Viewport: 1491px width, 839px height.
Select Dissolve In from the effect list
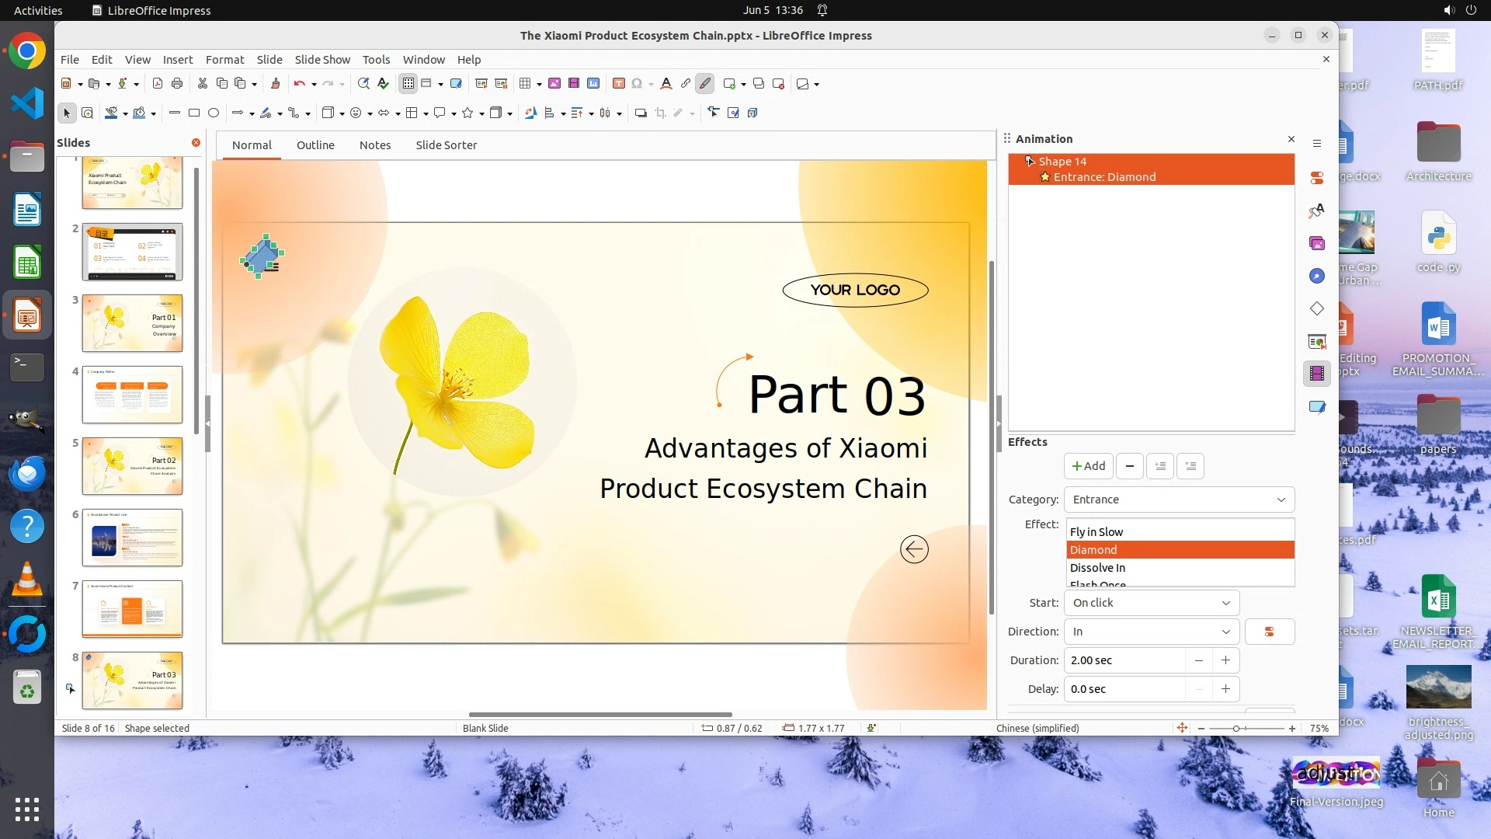pyautogui.click(x=1097, y=568)
